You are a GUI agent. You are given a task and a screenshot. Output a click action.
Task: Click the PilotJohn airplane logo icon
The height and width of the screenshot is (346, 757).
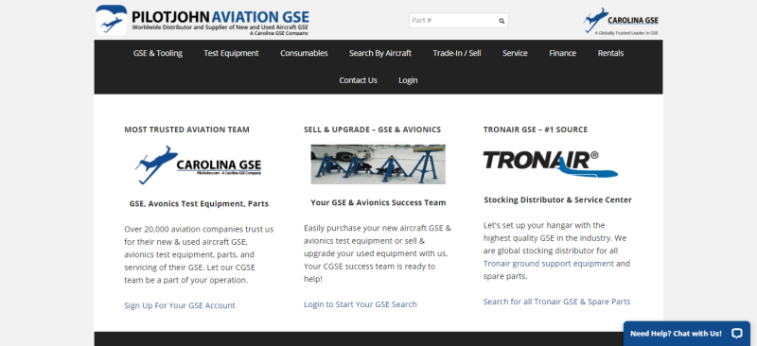click(112, 20)
